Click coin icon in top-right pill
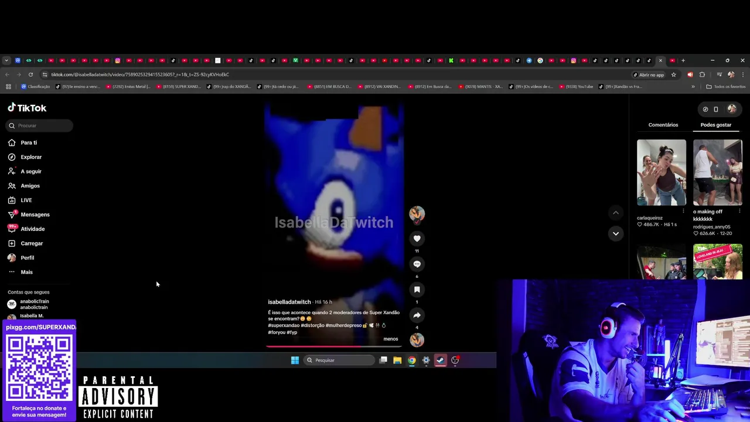This screenshot has width=750, height=422. (x=705, y=109)
